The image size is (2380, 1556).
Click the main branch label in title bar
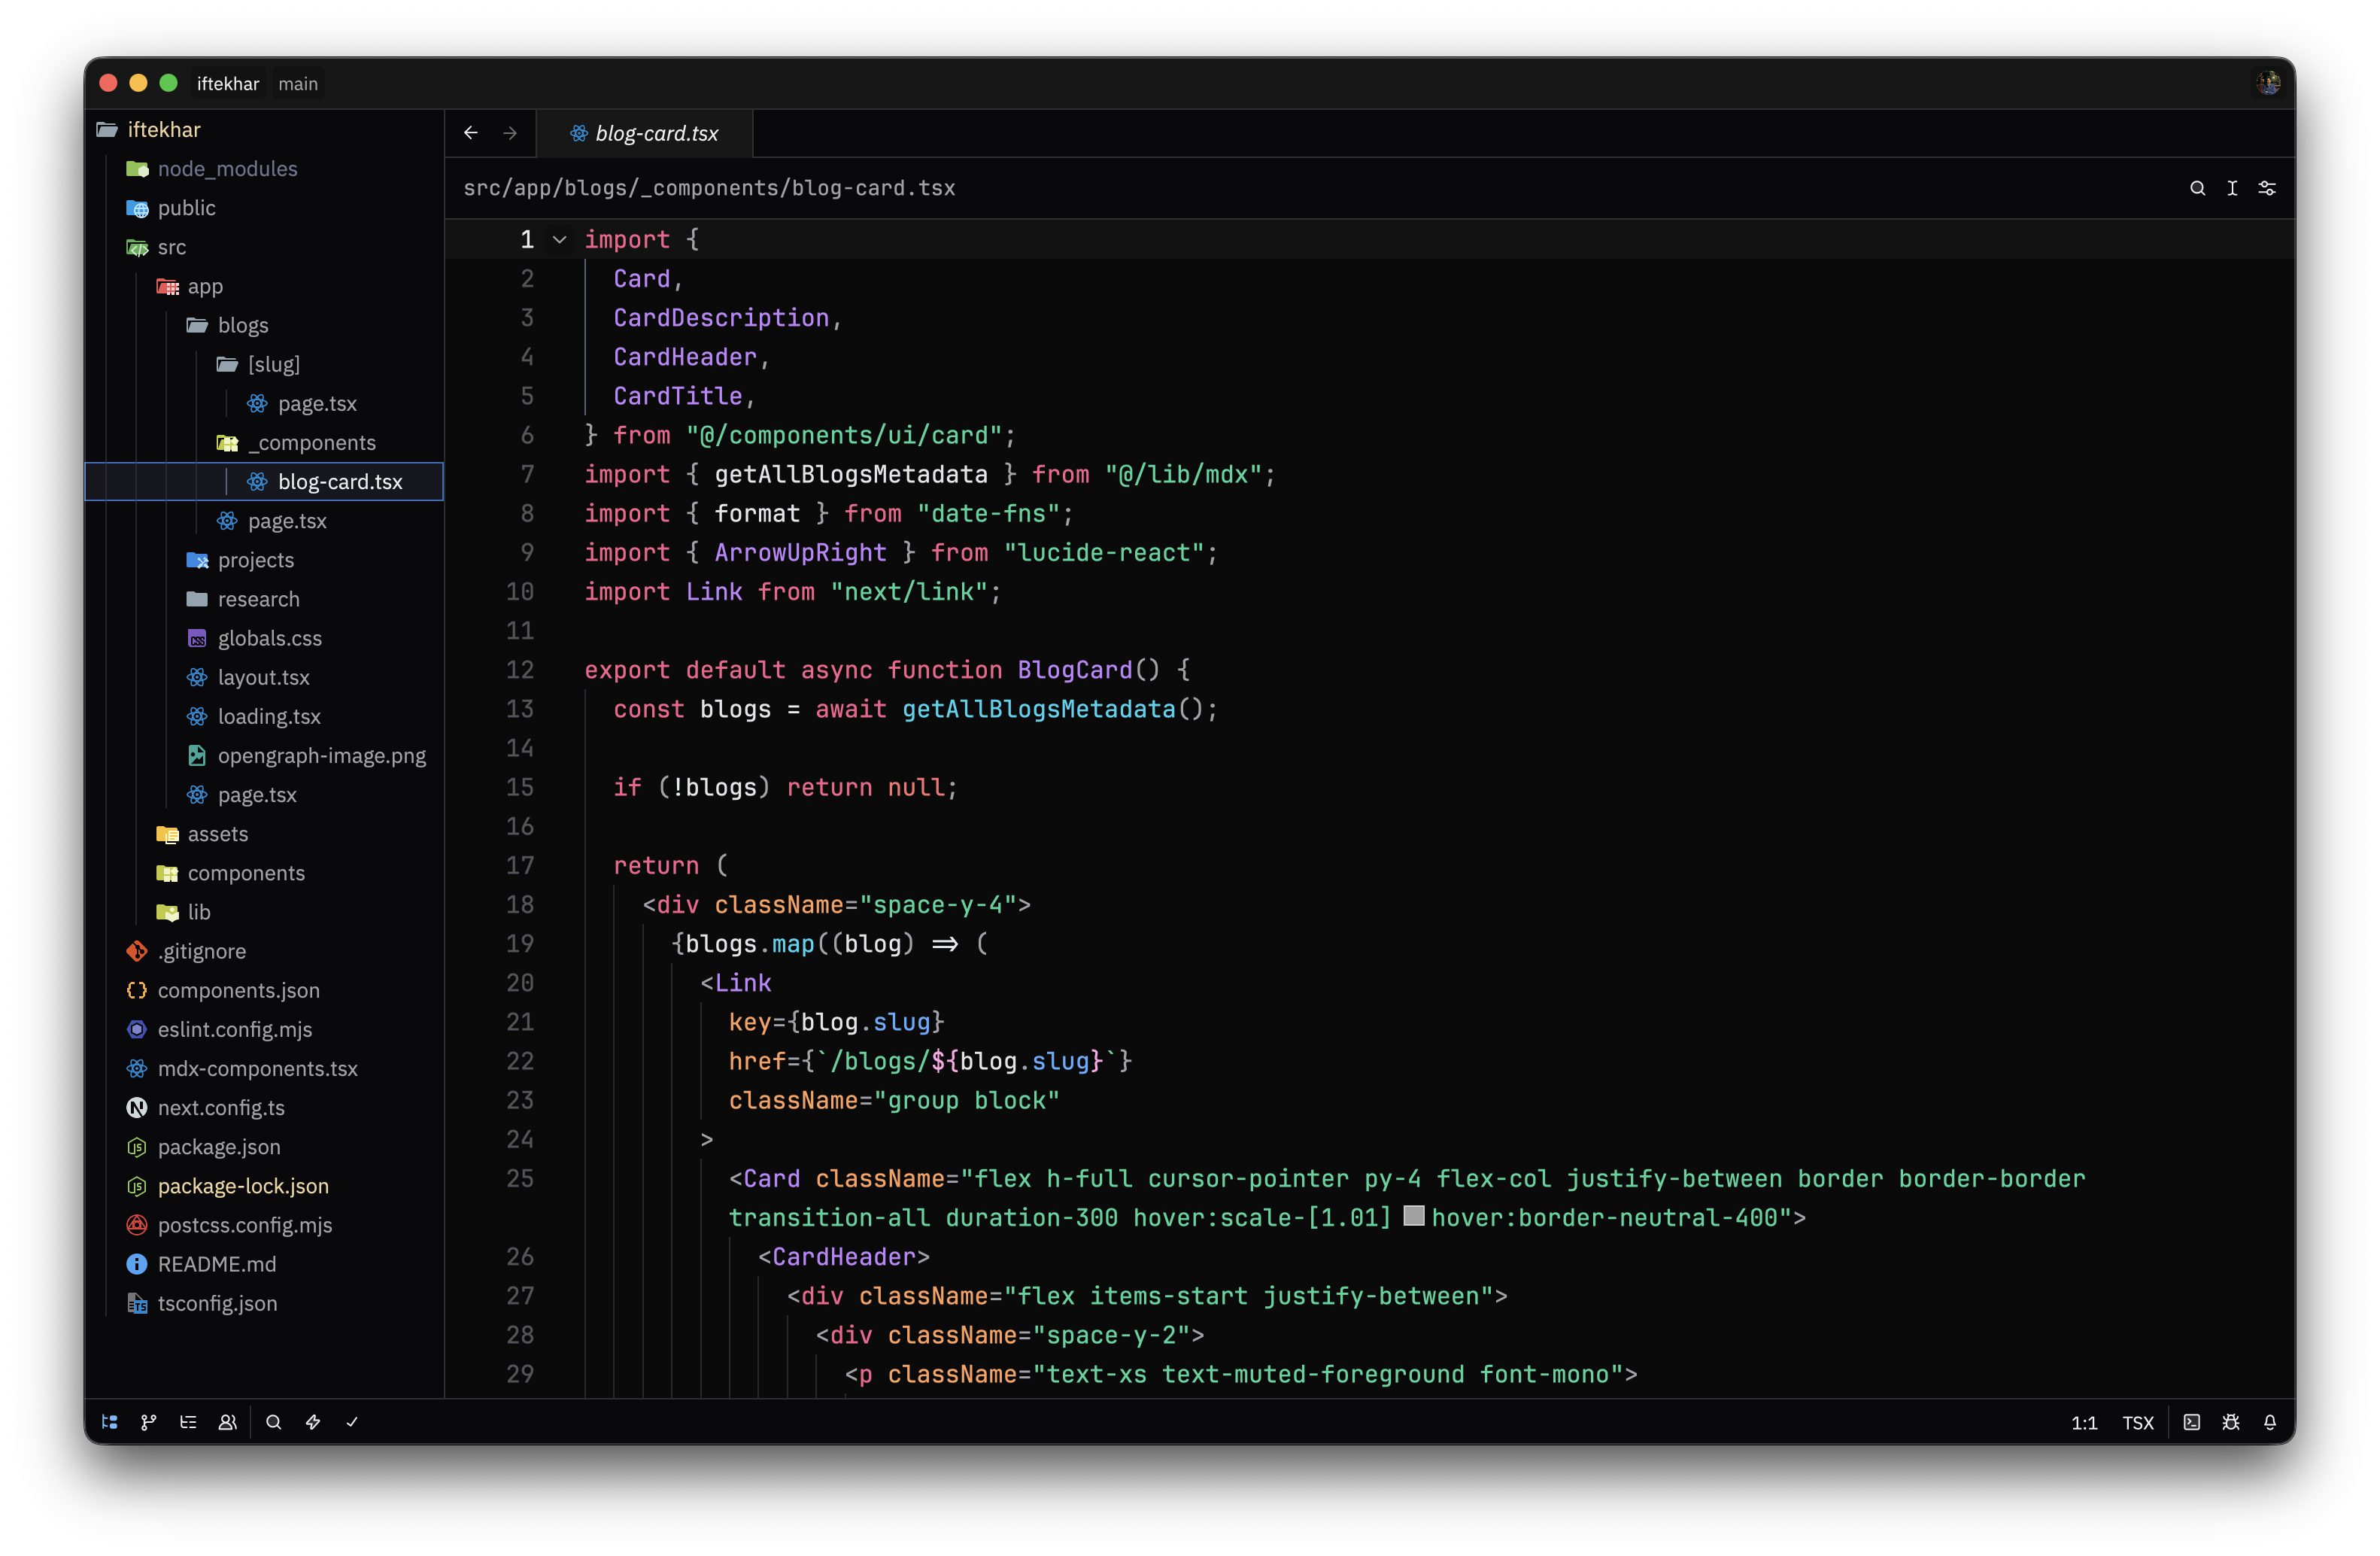pyautogui.click(x=298, y=84)
